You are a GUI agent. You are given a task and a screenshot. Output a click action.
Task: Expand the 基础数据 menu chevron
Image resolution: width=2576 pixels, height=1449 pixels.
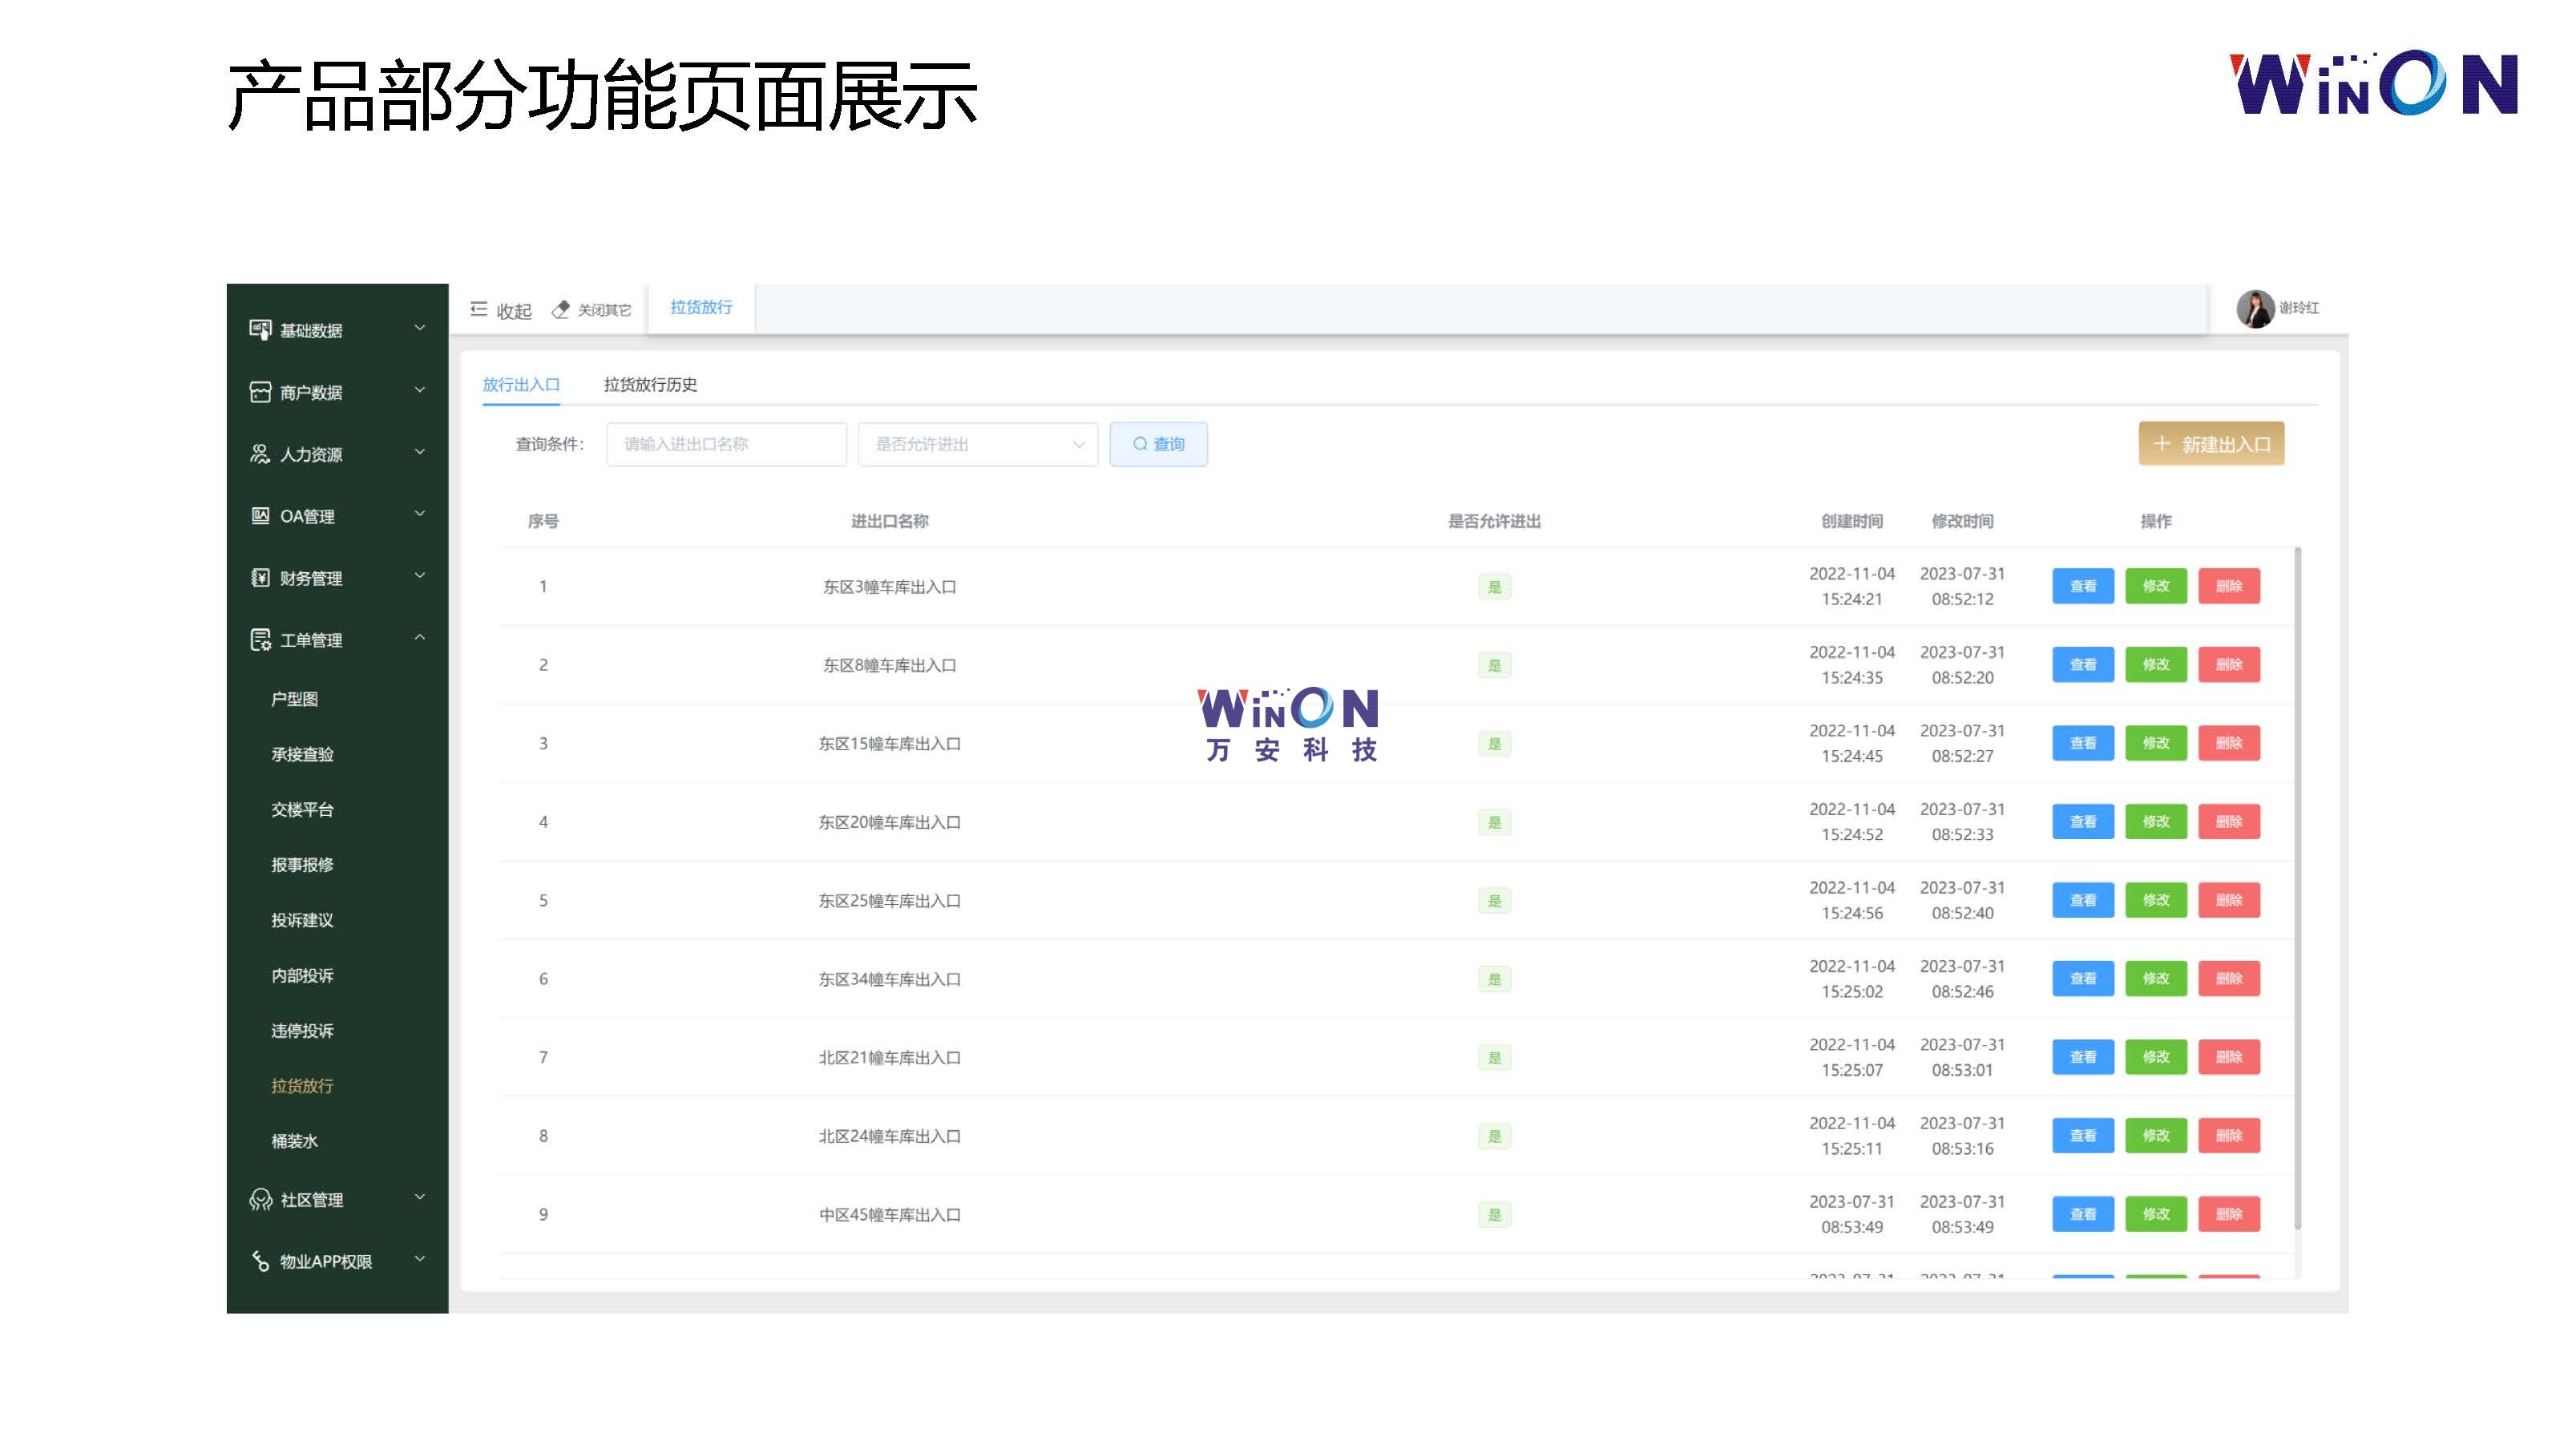tap(420, 327)
